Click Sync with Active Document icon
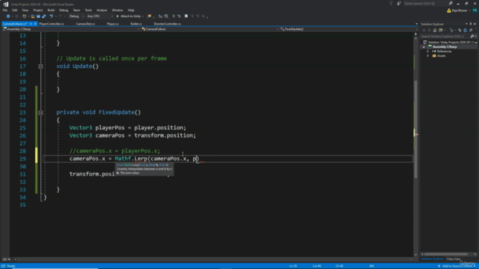 pos(460,30)
